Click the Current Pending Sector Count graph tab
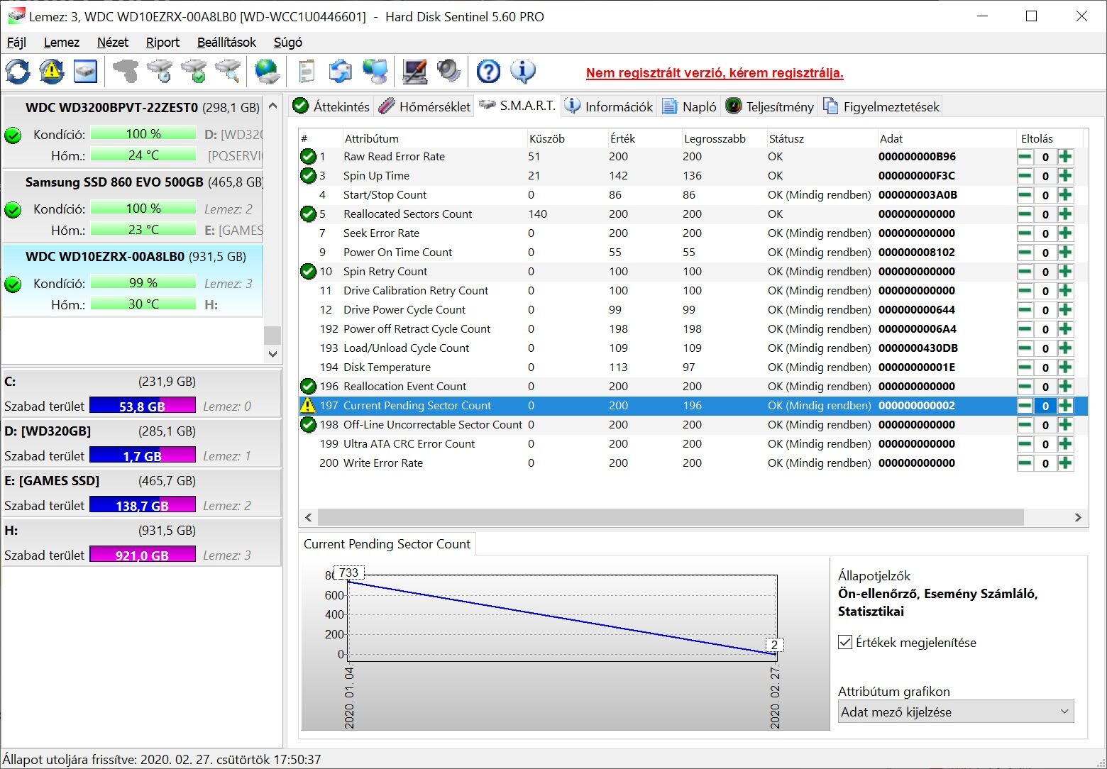The image size is (1107, 769). coord(387,544)
